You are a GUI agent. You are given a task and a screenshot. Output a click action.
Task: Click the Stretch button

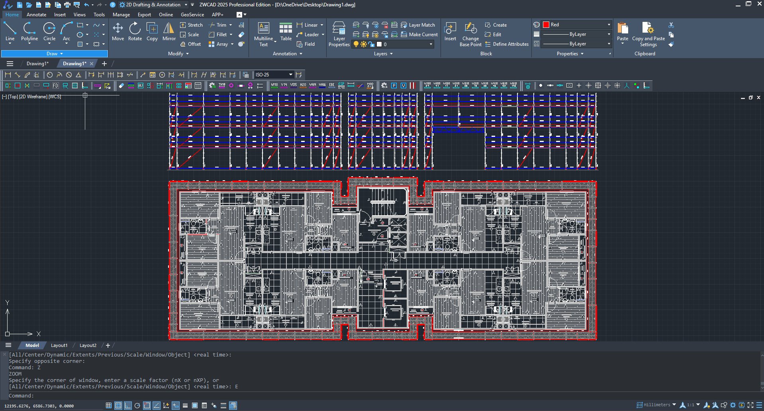[191, 25]
